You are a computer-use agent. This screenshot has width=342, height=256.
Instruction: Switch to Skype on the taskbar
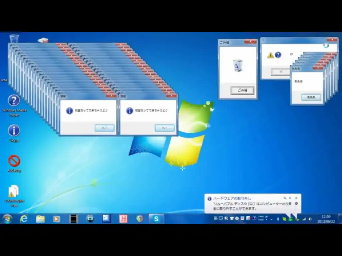pyautogui.click(x=156, y=219)
